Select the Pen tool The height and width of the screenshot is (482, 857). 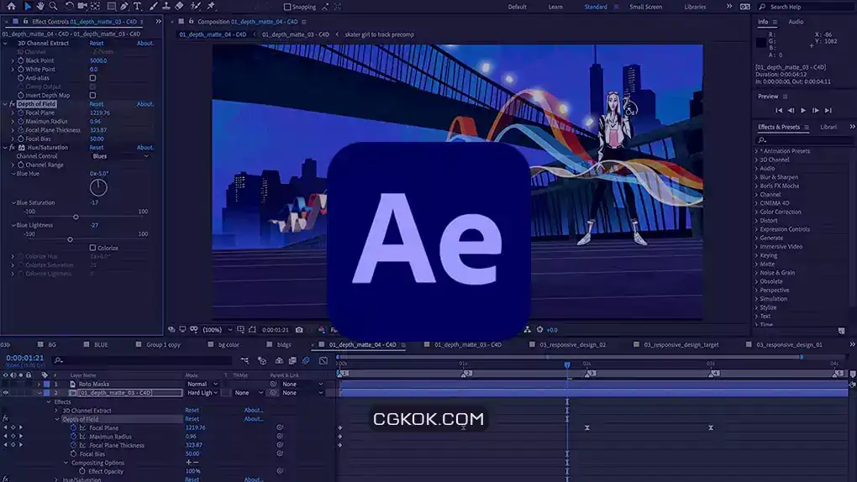[x=124, y=6]
